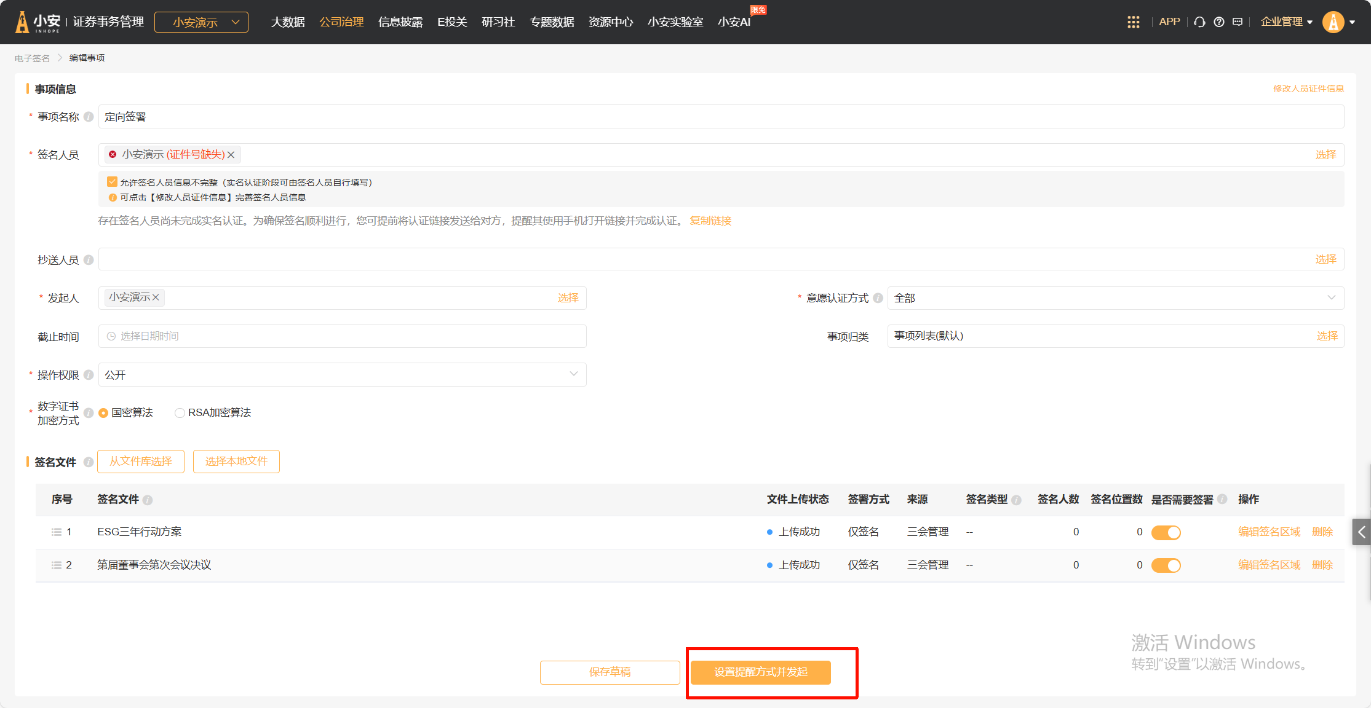Uncheck 允许签名人员信息不完整 checkbox
1371x708 pixels.
coord(112,182)
